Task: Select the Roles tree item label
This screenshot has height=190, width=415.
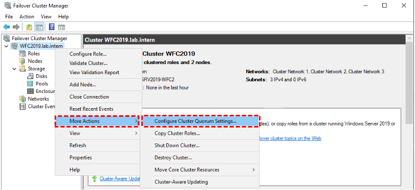Action: click(x=34, y=53)
